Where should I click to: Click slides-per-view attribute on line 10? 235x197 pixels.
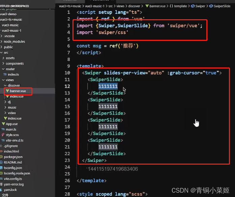(x=124, y=73)
